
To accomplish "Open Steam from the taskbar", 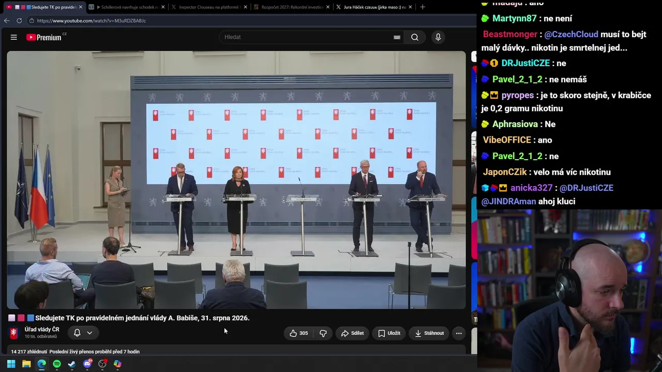I will click(x=72, y=364).
